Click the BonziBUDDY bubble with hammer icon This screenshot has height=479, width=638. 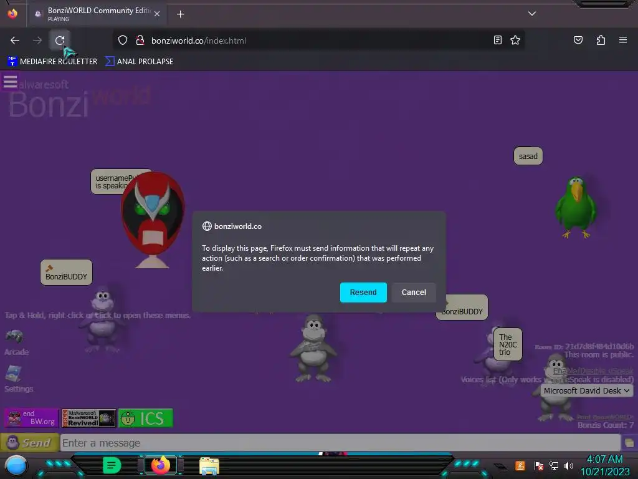click(x=66, y=272)
